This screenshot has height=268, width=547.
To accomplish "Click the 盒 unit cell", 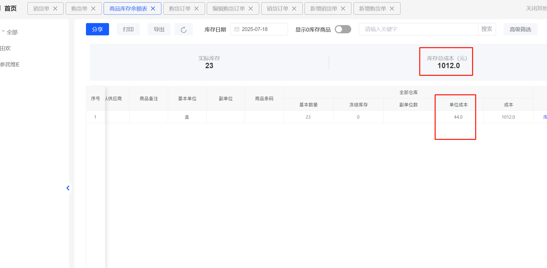I will click(x=187, y=117).
